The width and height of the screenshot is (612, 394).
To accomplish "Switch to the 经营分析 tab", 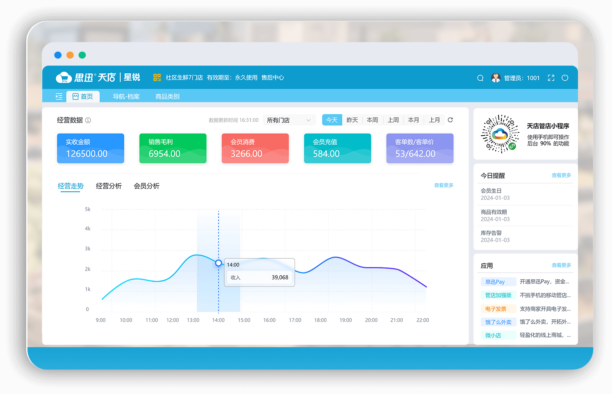I will tap(109, 186).
